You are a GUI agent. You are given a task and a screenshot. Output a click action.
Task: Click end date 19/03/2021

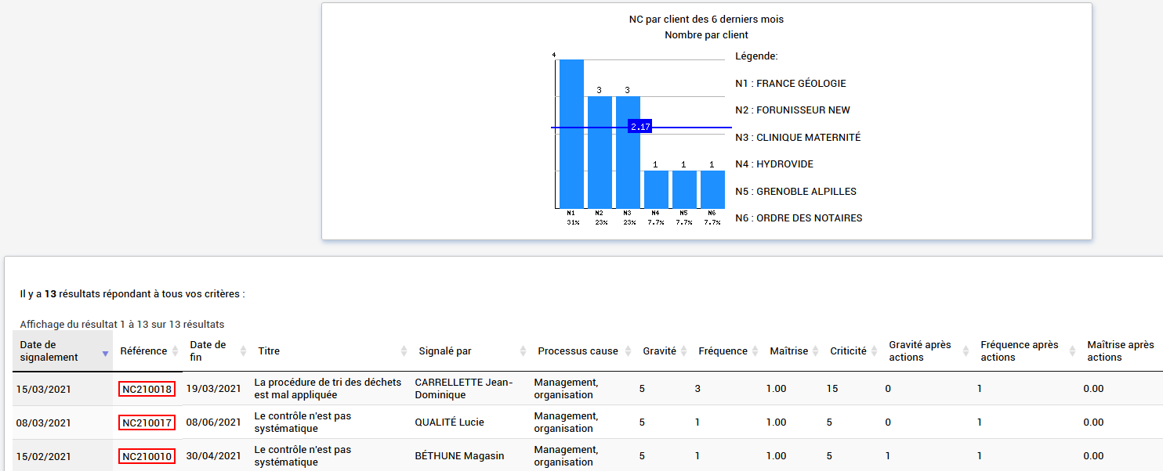point(213,389)
